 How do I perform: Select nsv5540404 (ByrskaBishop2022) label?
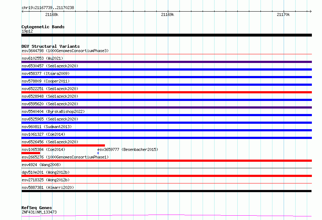tap(53, 111)
